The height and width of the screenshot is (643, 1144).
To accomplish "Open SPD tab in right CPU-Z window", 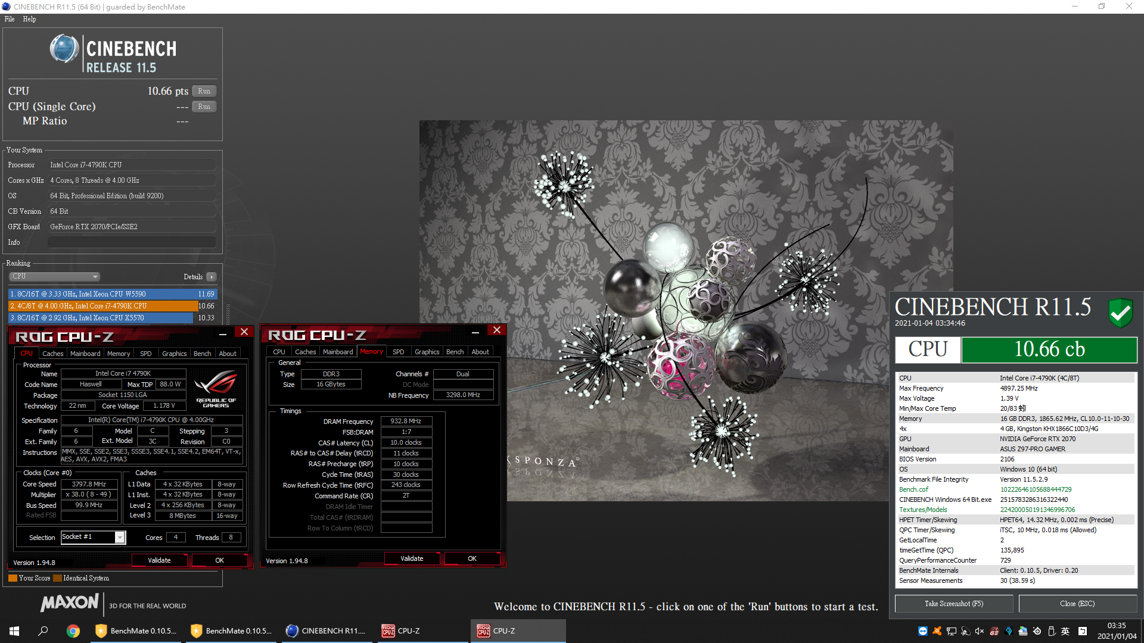I will pos(399,352).
